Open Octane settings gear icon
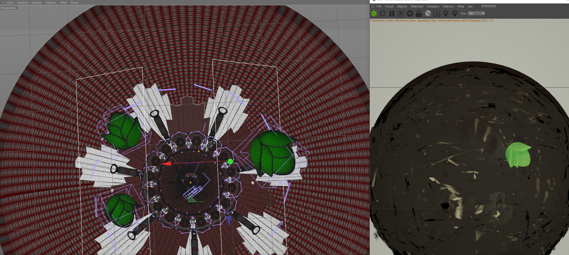 pos(410,13)
